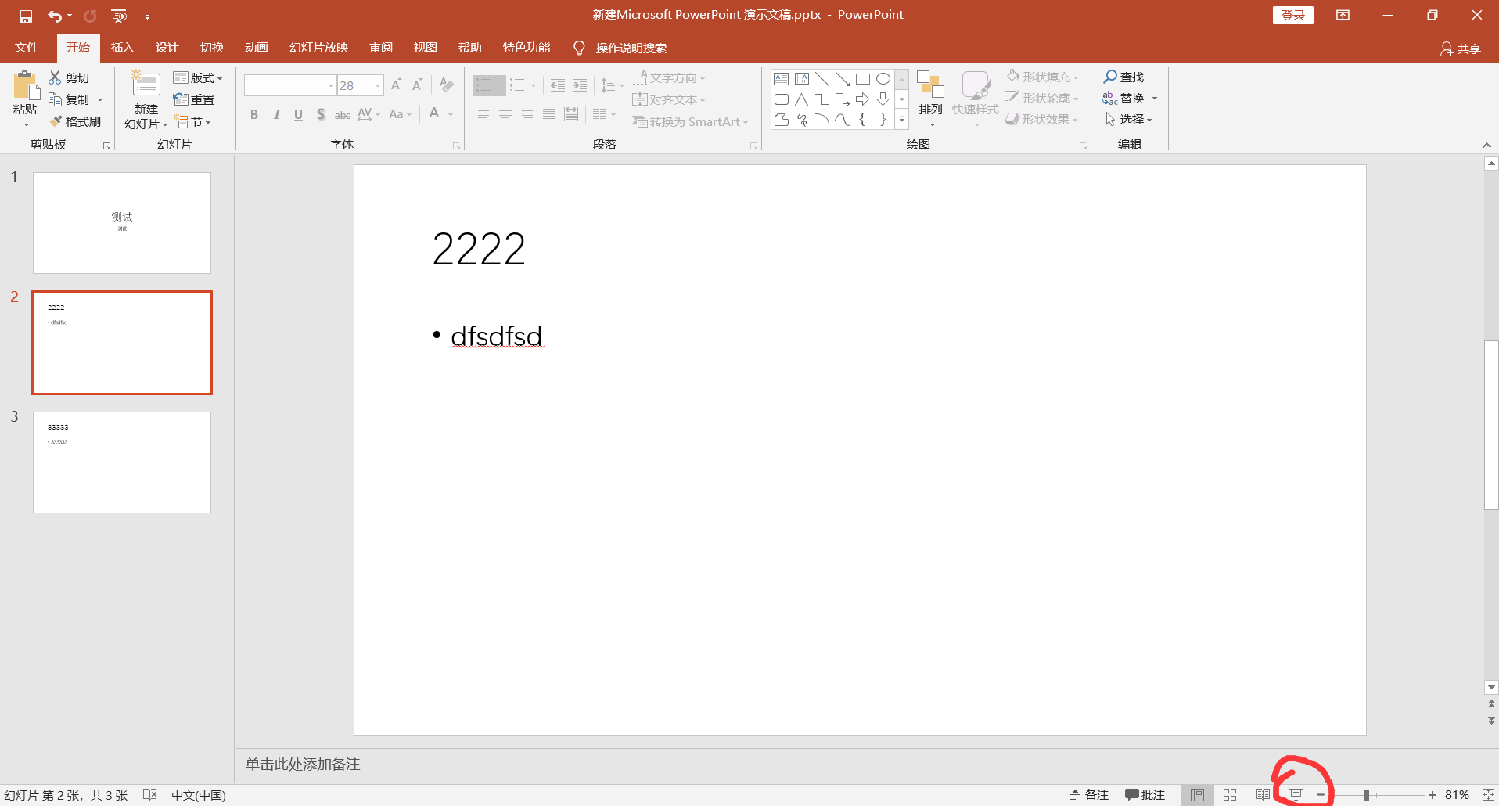The width and height of the screenshot is (1499, 806).
Task: Click the Sign in (登录) button
Action: point(1293,16)
